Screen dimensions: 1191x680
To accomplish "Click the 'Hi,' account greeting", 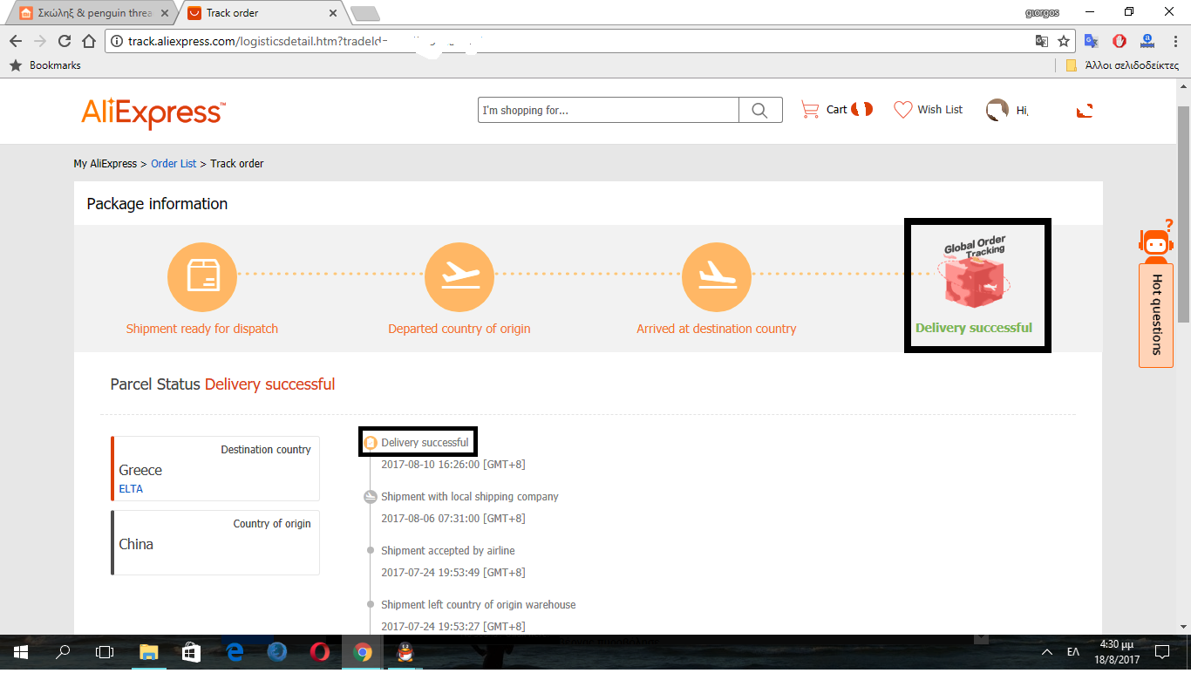I will [1023, 111].
